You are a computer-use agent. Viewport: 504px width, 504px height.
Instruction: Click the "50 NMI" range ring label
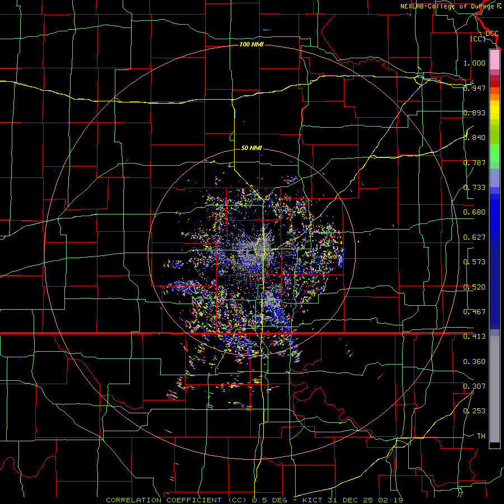(x=251, y=148)
